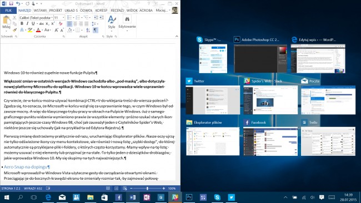Select the Twitter window thumbnail

213,100
